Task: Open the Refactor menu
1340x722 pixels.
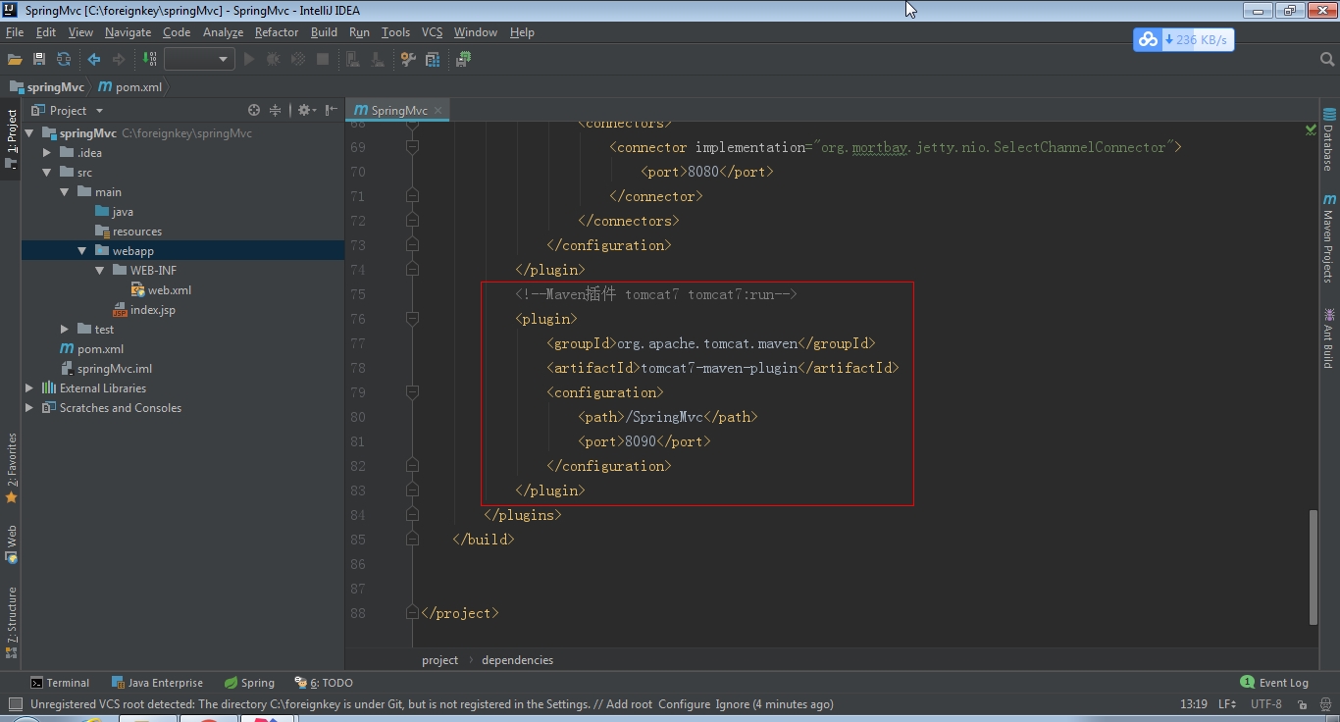Action: [x=277, y=32]
